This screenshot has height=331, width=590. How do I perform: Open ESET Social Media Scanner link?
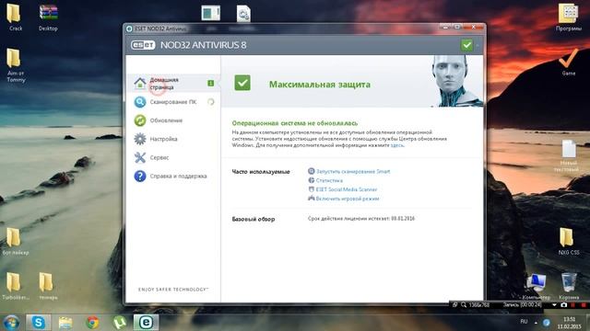(x=347, y=189)
